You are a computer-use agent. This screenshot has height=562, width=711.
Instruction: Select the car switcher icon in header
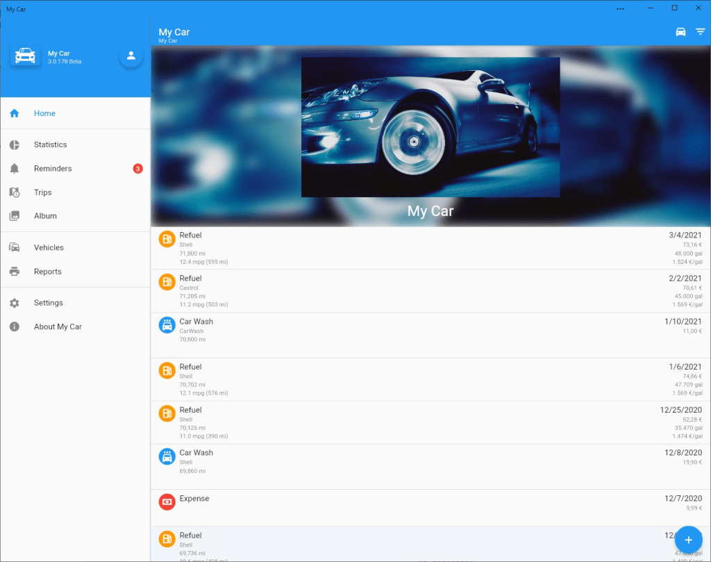[680, 31]
